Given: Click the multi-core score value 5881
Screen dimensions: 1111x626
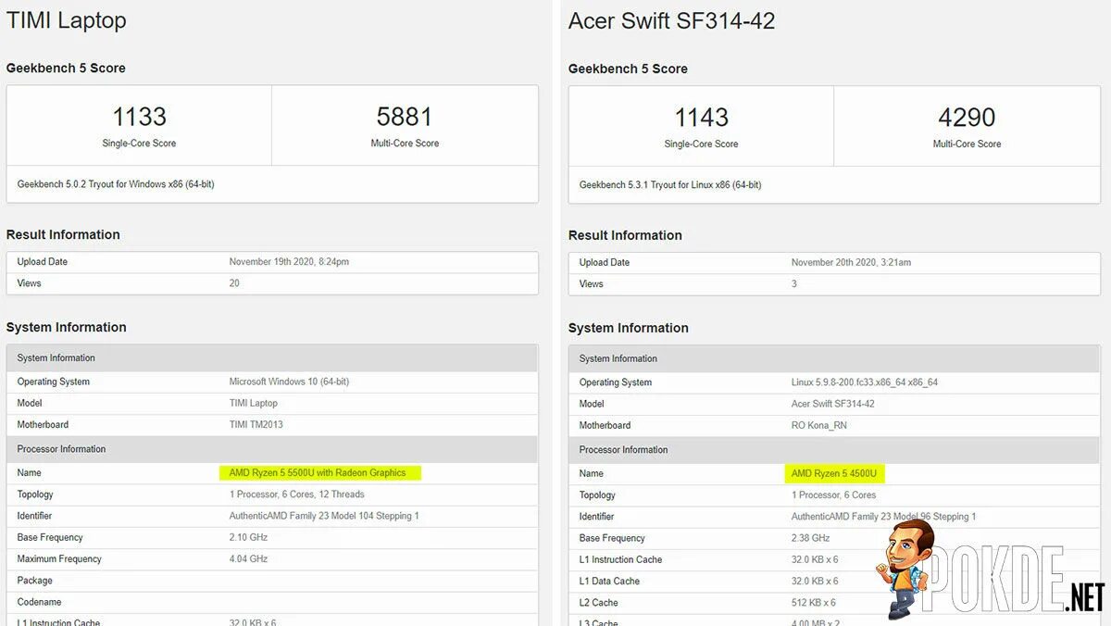Looking at the screenshot, I should click(405, 117).
